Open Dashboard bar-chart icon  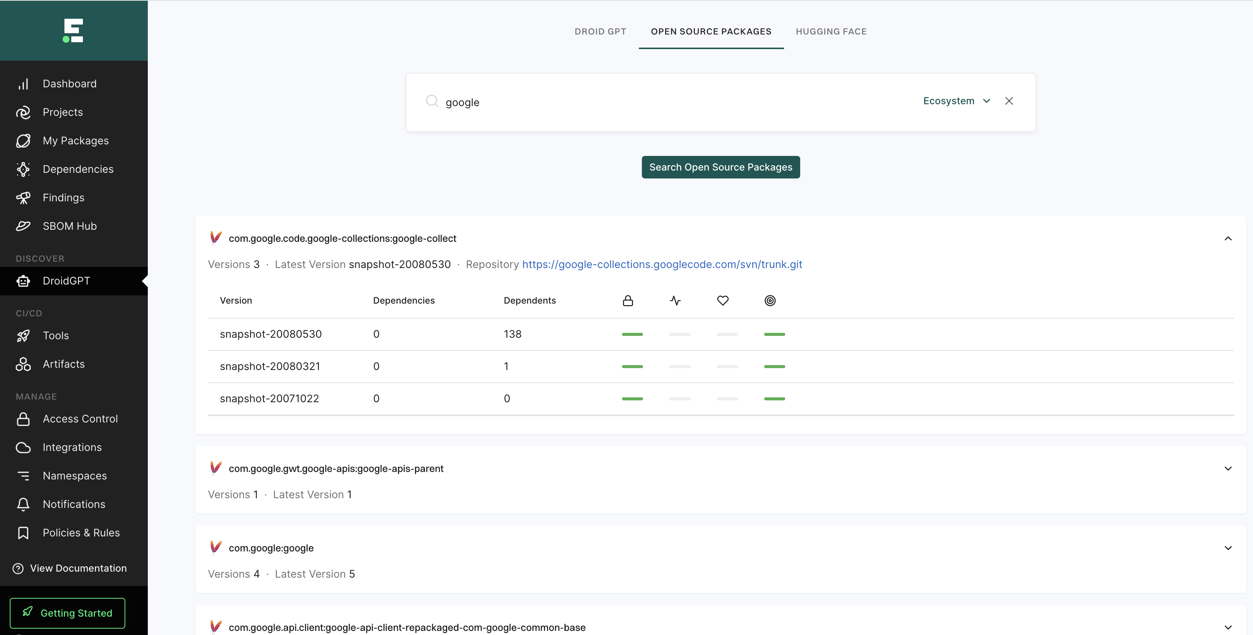pos(23,84)
